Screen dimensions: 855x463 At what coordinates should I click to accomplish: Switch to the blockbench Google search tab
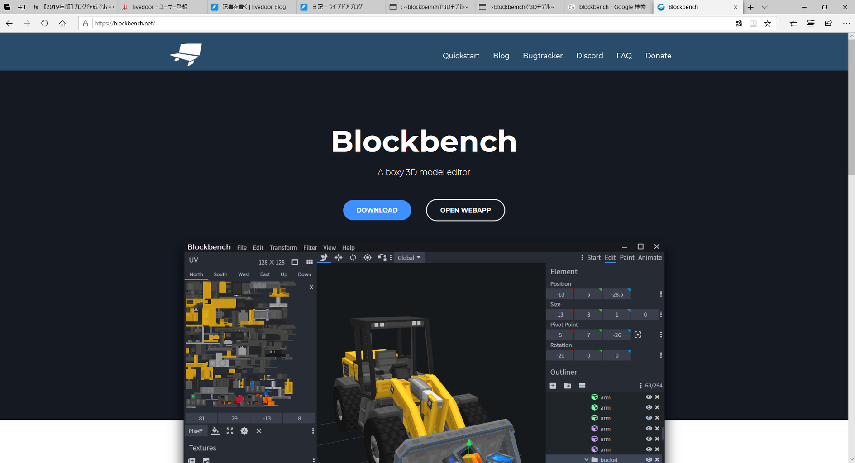[x=608, y=7]
